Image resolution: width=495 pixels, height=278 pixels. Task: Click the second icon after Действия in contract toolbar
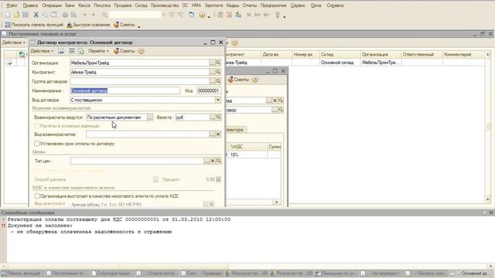pos(72,51)
